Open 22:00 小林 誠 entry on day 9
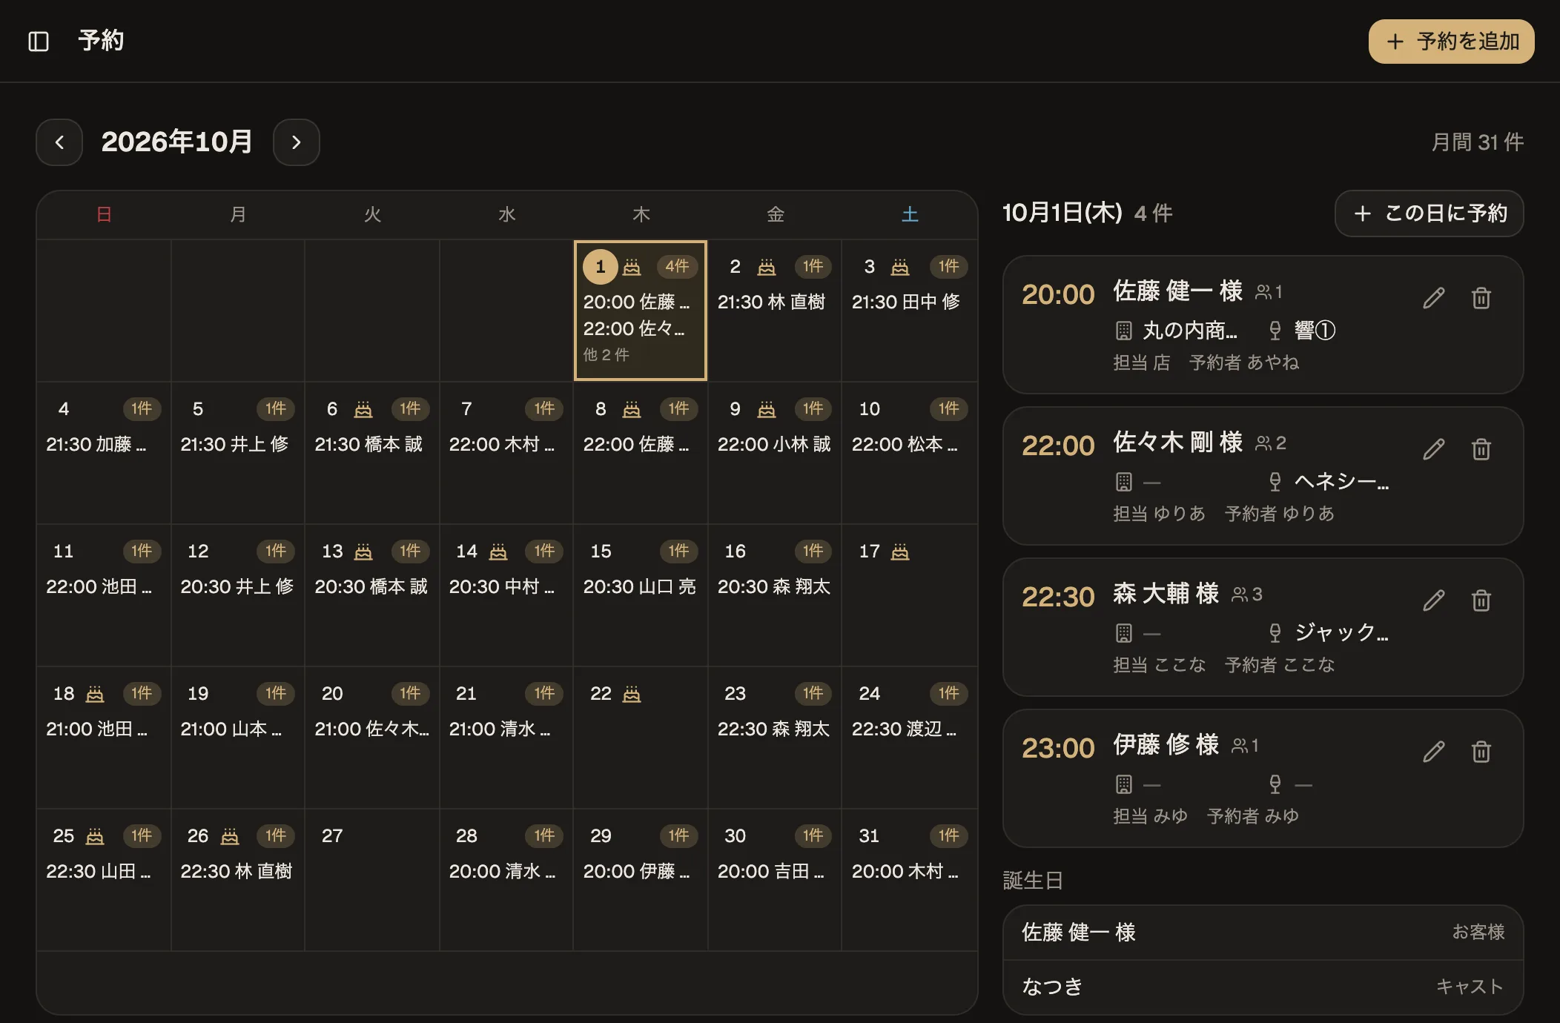Viewport: 1560px width, 1023px height. 774,445
